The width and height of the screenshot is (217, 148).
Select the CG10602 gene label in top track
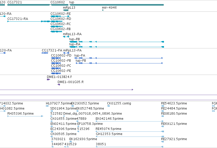pos(58,2)
